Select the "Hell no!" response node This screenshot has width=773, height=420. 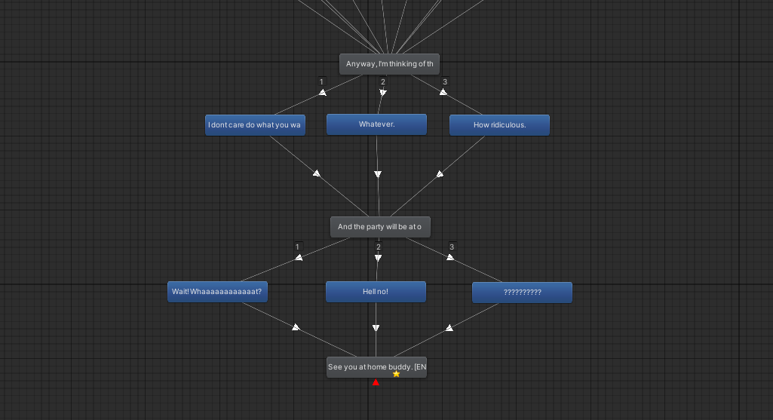(x=376, y=292)
